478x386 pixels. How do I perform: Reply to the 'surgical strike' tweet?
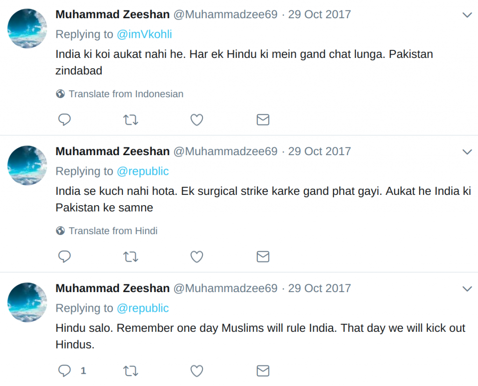[64, 257]
